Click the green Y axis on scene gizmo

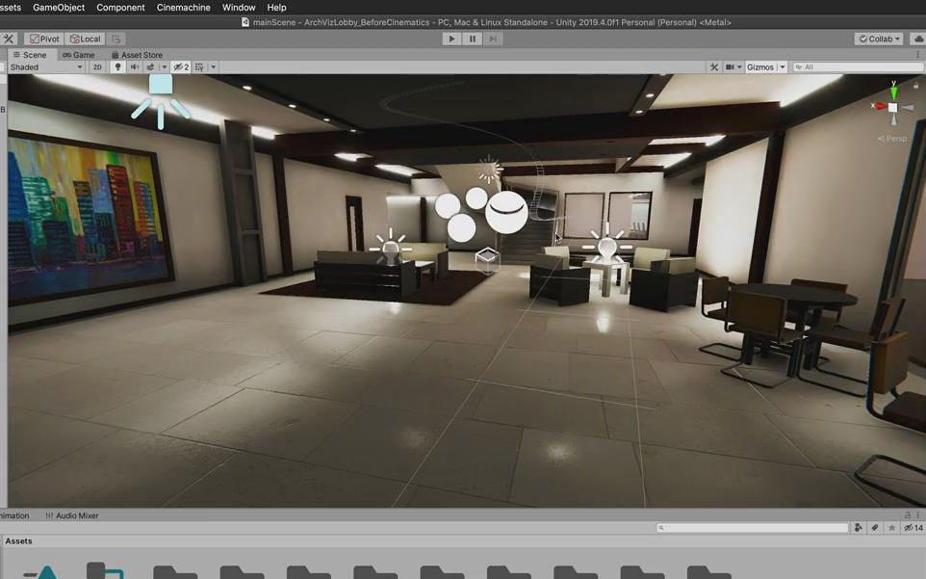click(x=893, y=92)
